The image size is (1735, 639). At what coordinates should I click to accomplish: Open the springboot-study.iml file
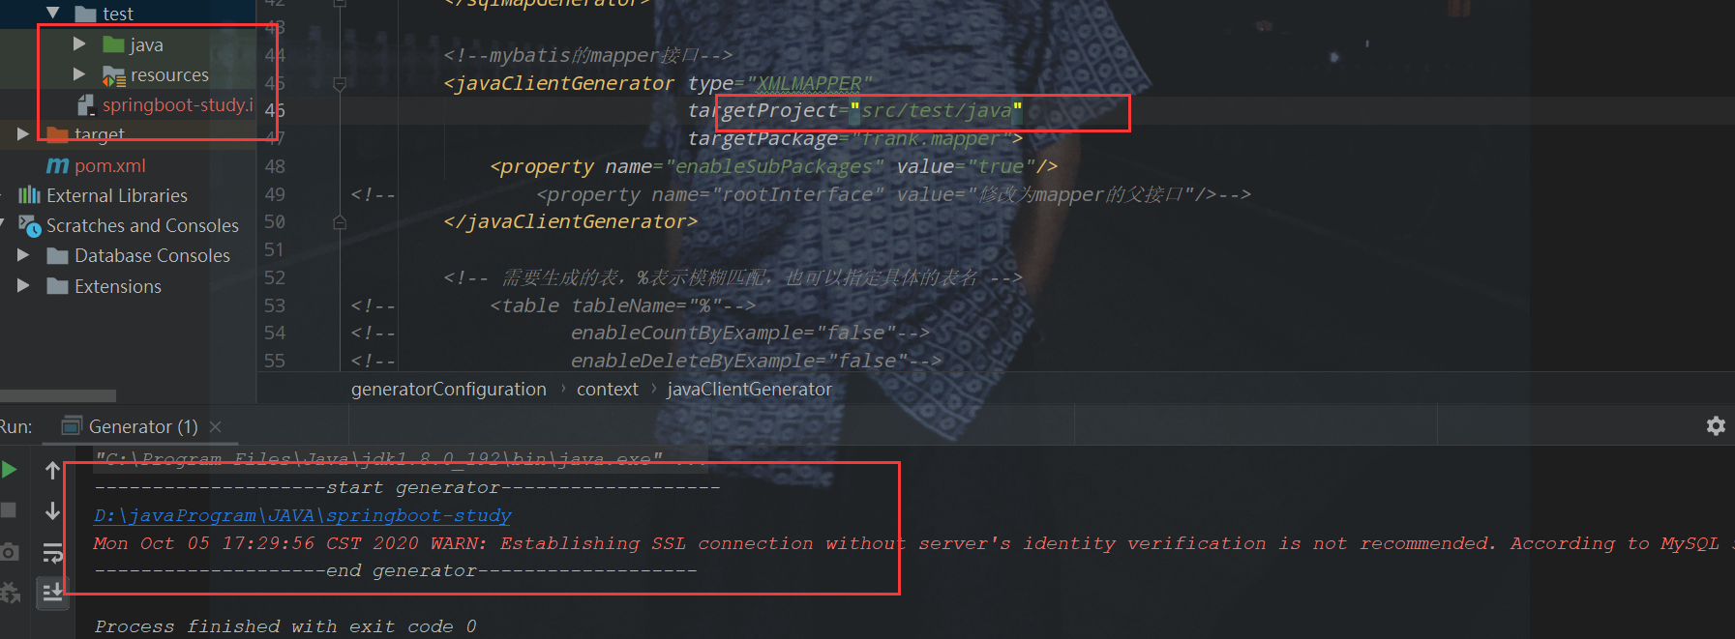(x=177, y=104)
